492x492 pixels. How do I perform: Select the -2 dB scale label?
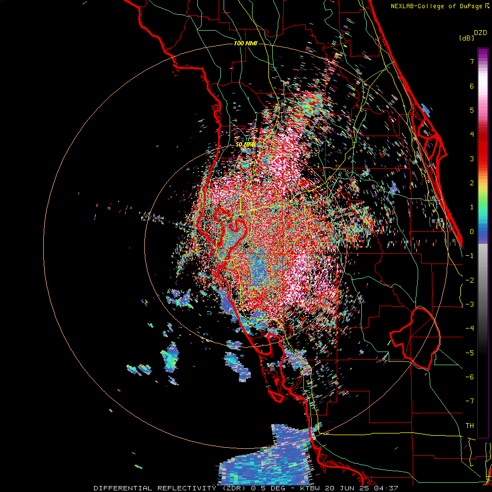coord(470,280)
